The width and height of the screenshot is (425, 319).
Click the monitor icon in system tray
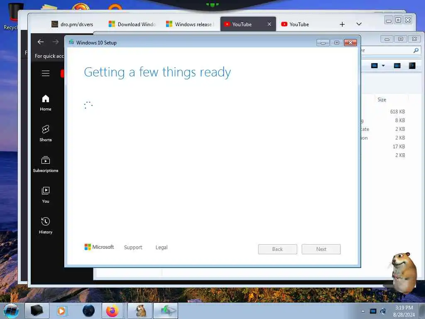373,311
